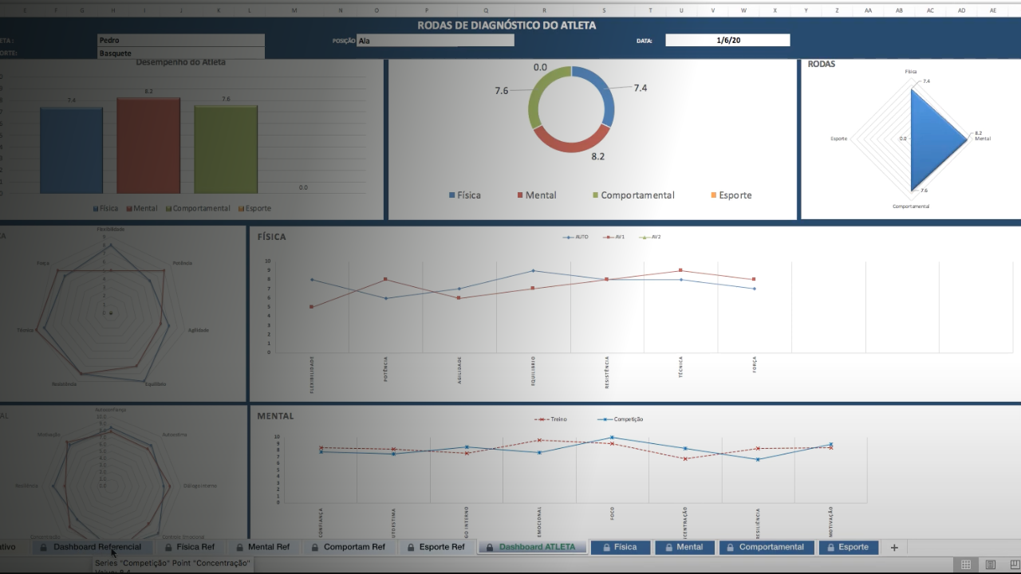Viewport: 1021px width, 574px height.
Task: Click the athlete name cell 'Pedro'
Action: point(180,40)
